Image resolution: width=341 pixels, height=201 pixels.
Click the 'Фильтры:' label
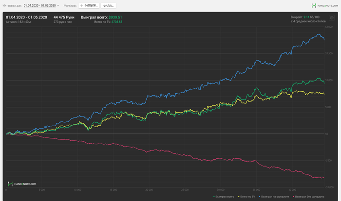(70, 6)
